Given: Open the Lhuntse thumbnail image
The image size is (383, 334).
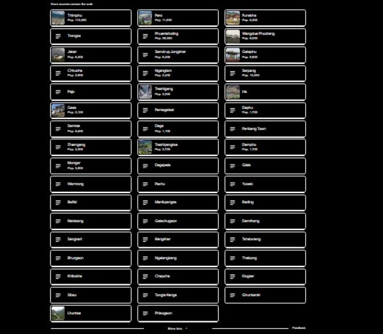Looking at the screenshot, I should (x=58, y=314).
